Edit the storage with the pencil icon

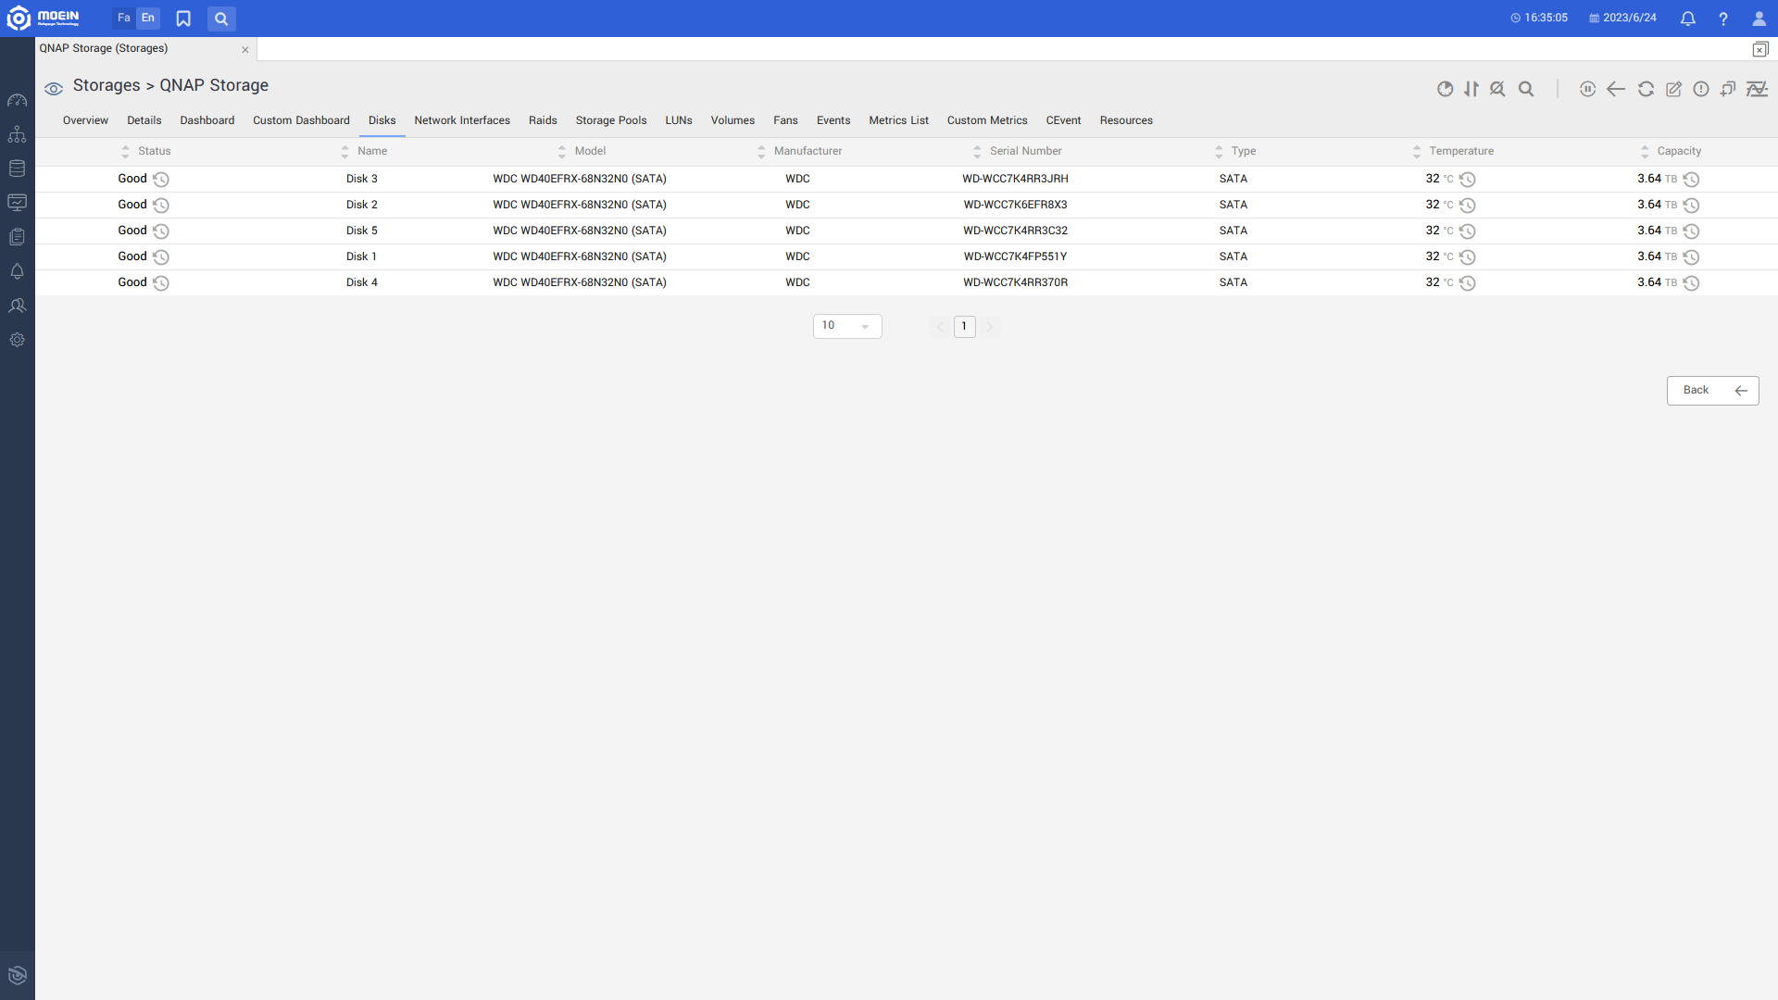(x=1673, y=89)
